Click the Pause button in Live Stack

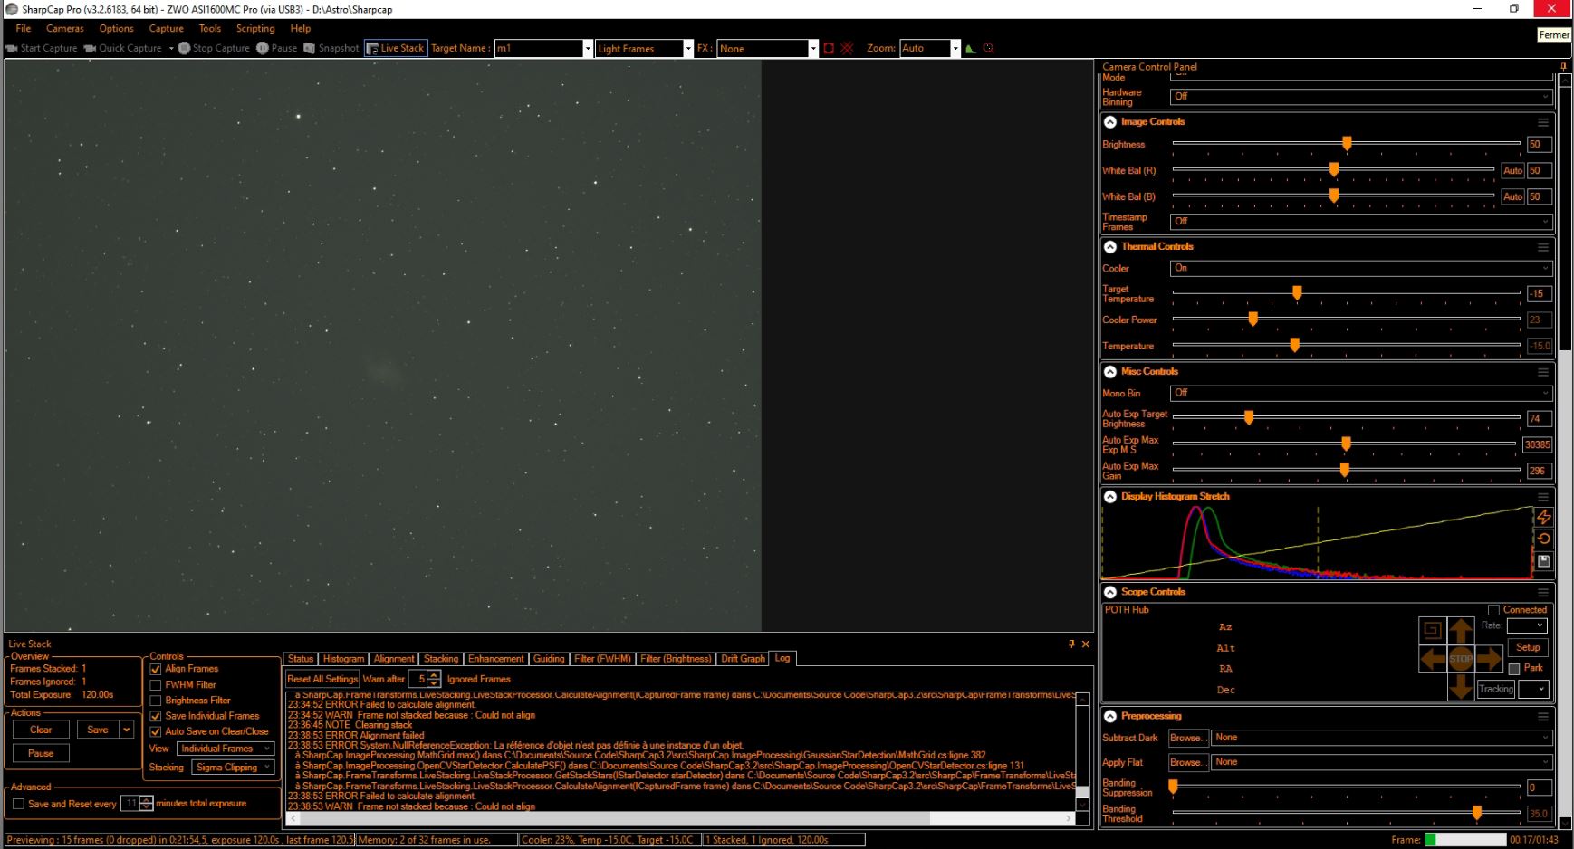pyautogui.click(x=41, y=753)
